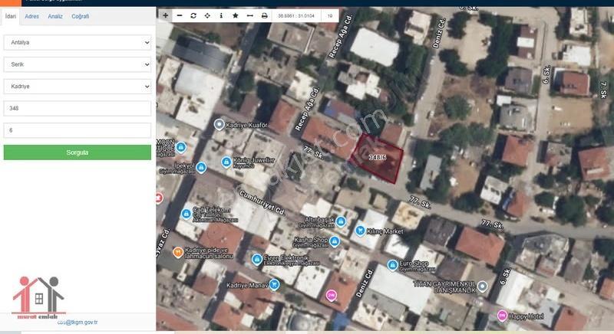This screenshot has width=614, height=334.
Task: Select the Kasha Shop marker
Action: pos(334,241)
